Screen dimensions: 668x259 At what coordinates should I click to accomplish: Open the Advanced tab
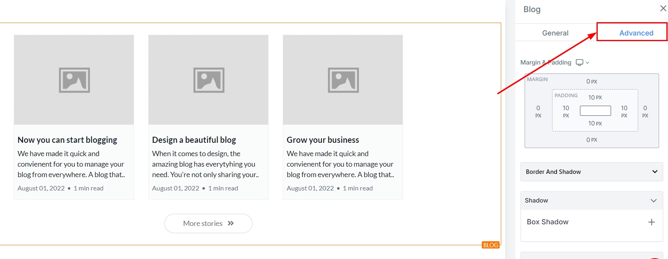point(636,33)
